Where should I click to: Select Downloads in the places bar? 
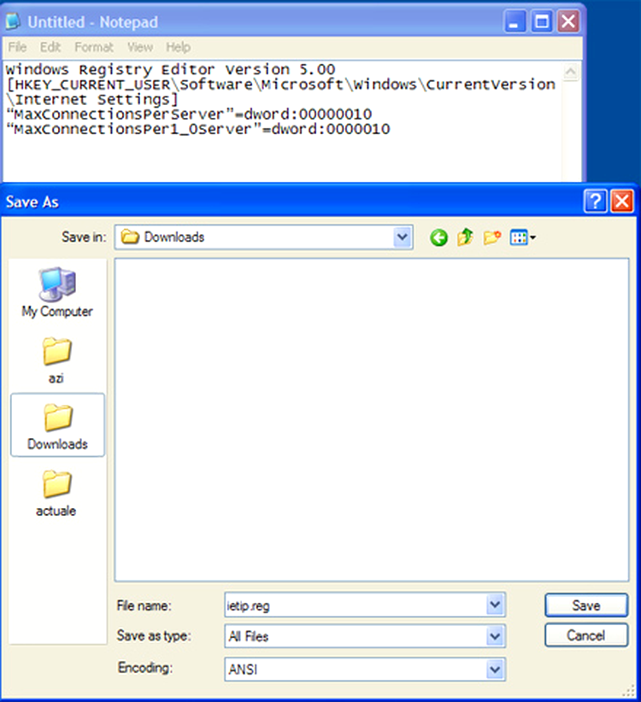click(x=57, y=425)
